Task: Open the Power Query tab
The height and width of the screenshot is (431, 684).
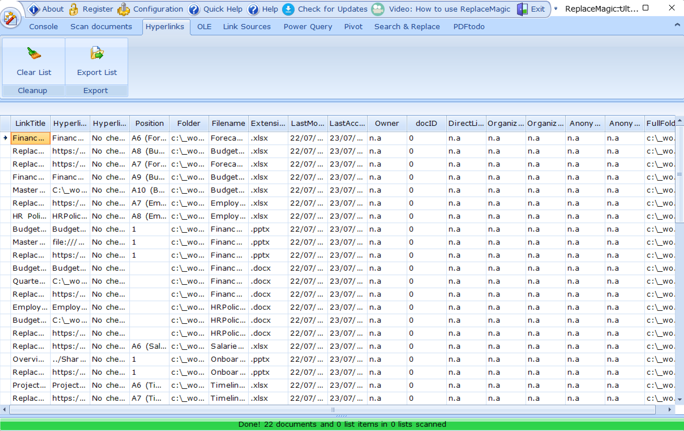Action: pos(308,27)
